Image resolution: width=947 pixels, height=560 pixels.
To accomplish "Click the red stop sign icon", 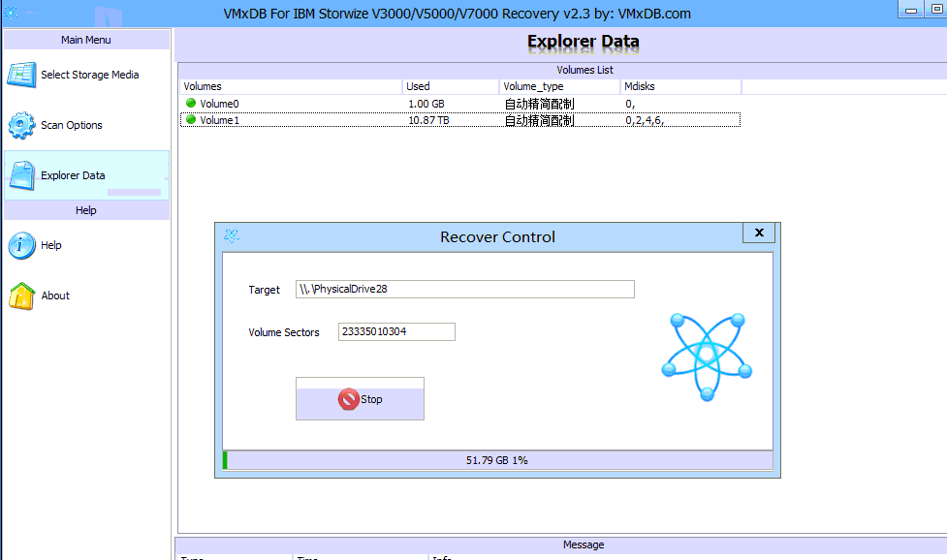I will [x=349, y=399].
